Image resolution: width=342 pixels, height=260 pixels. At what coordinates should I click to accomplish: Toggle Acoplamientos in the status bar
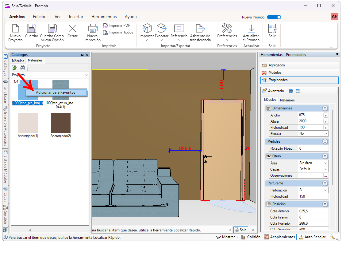pos(280,237)
